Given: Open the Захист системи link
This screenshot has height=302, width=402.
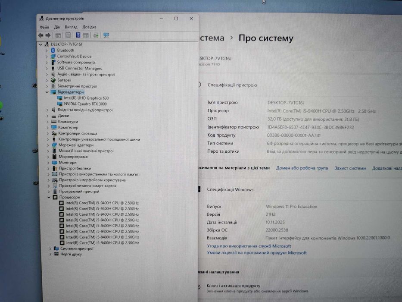Looking at the screenshot, I should pos(350,168).
